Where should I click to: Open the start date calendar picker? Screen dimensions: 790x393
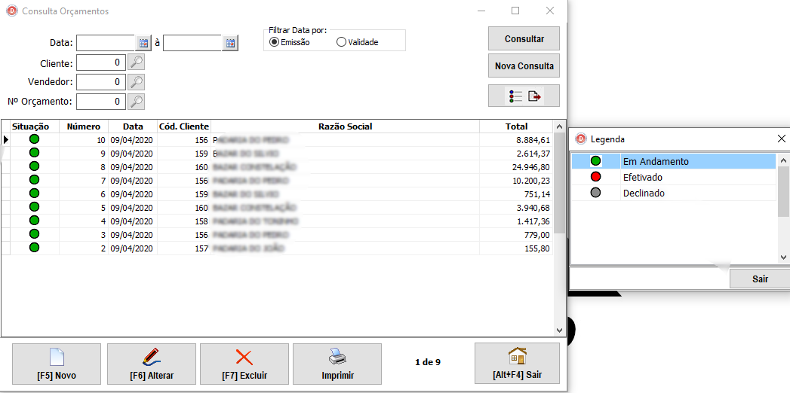143,43
